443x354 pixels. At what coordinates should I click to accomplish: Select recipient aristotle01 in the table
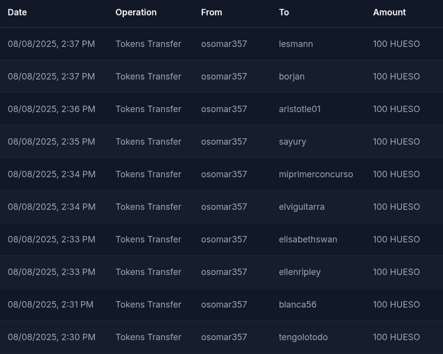pos(299,109)
